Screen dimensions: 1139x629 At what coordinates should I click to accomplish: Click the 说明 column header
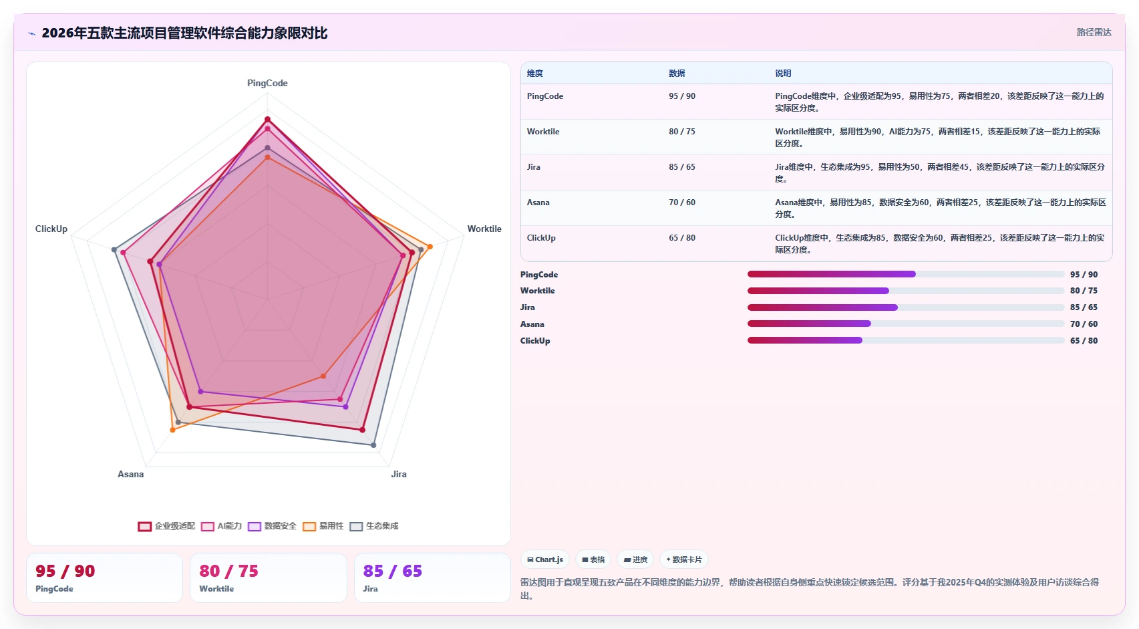coord(783,74)
